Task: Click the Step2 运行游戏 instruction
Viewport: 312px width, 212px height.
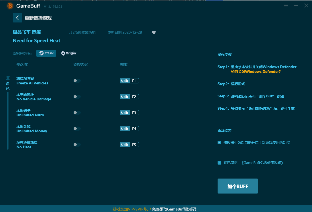Action: (231, 84)
